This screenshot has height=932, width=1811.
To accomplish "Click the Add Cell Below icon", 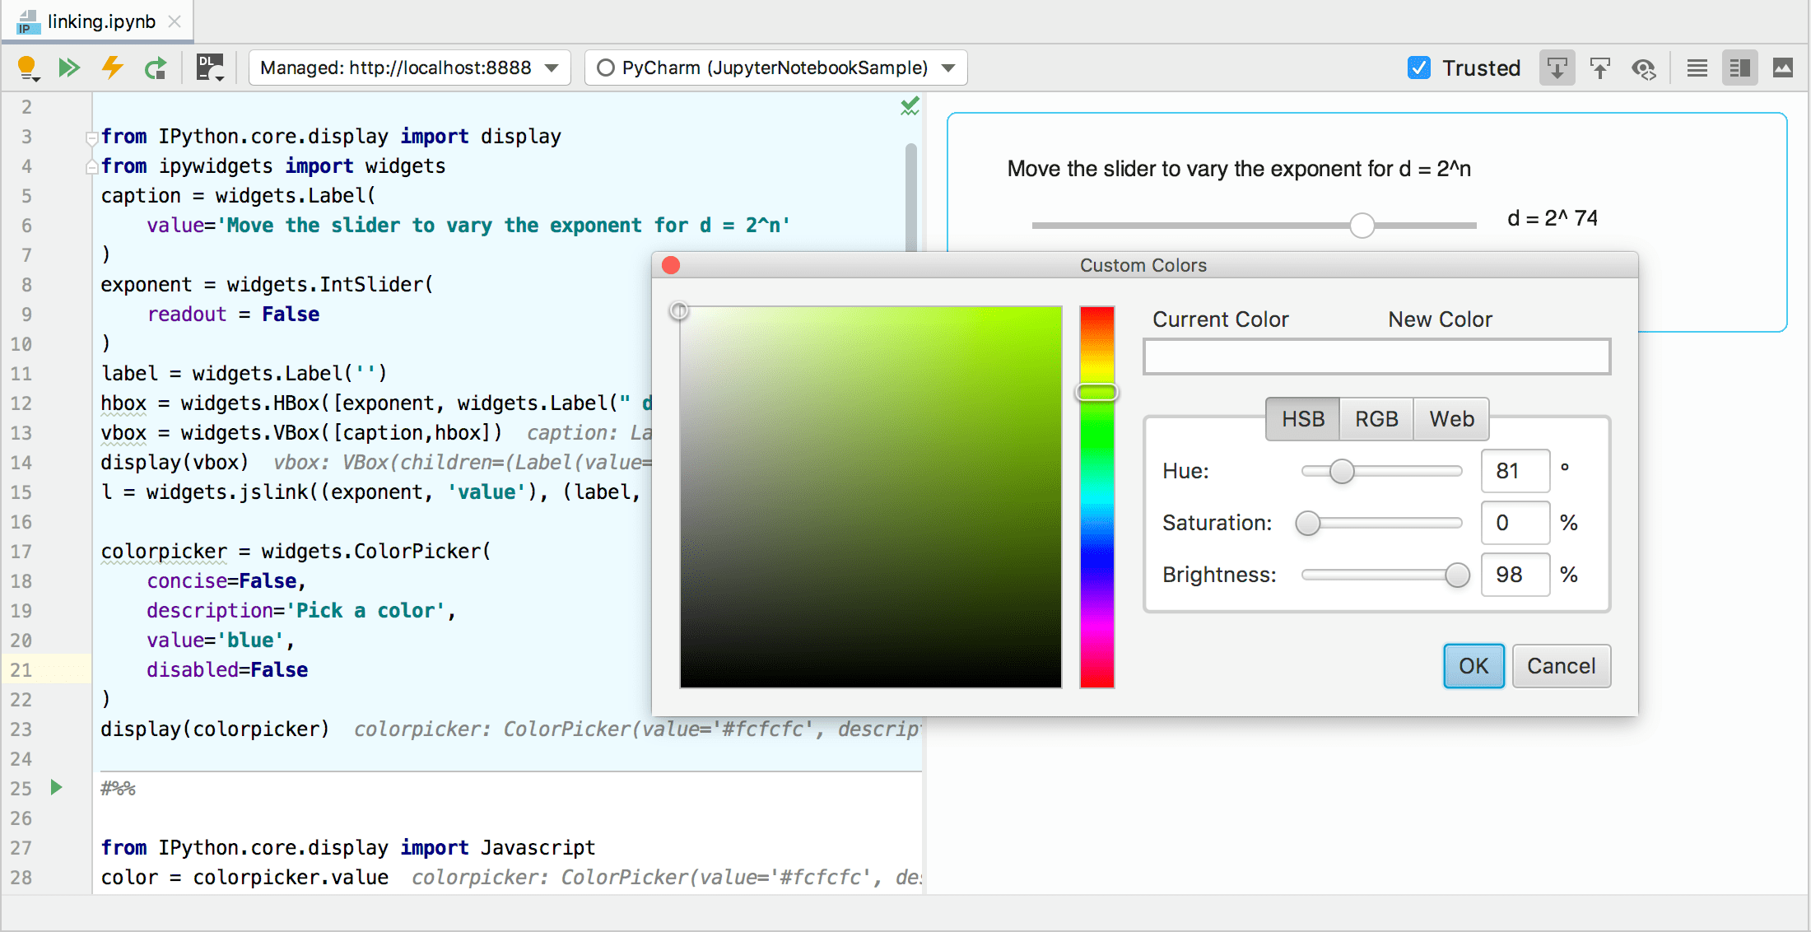I will click(x=1557, y=68).
